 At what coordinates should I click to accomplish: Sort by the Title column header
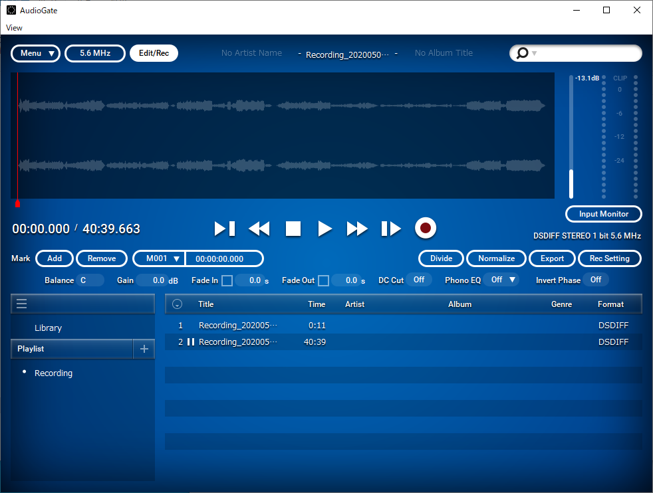click(205, 304)
